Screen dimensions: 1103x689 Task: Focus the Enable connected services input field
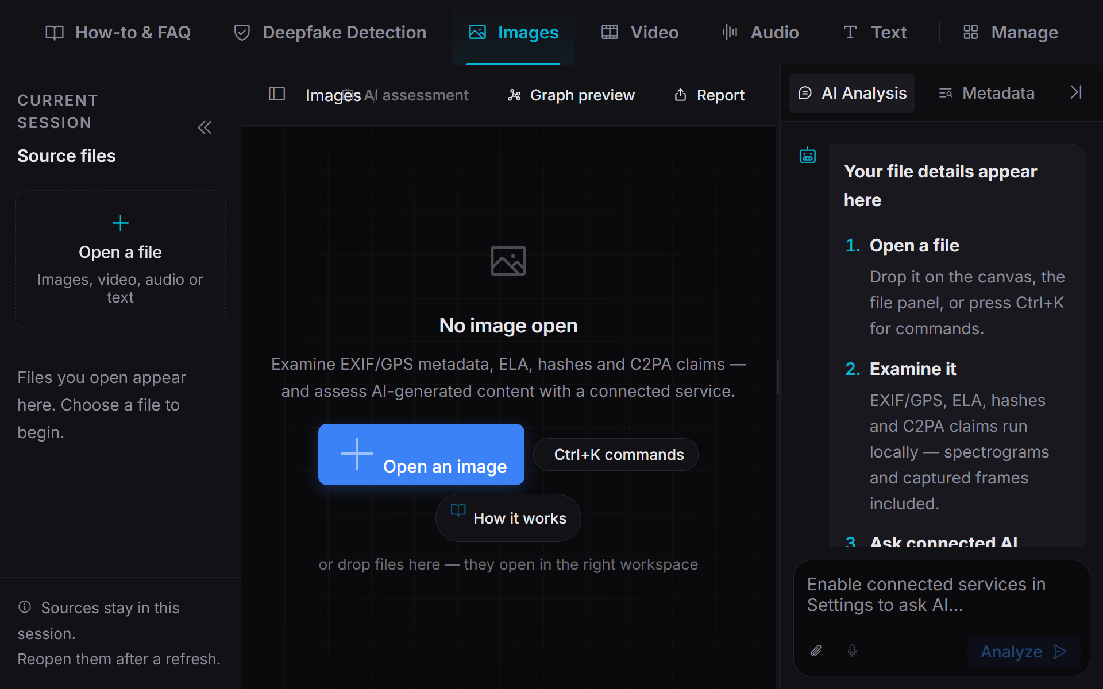pos(941,595)
